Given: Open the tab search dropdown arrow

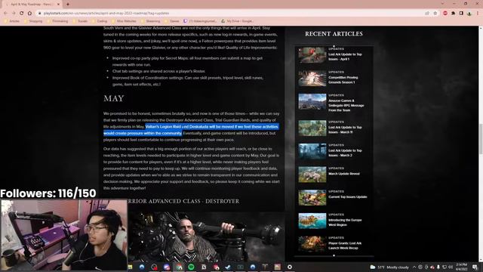Looking at the screenshot, I should (442, 4).
